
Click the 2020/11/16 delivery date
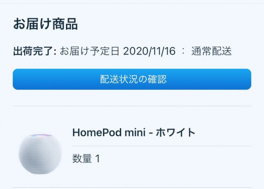pyautogui.click(x=149, y=51)
